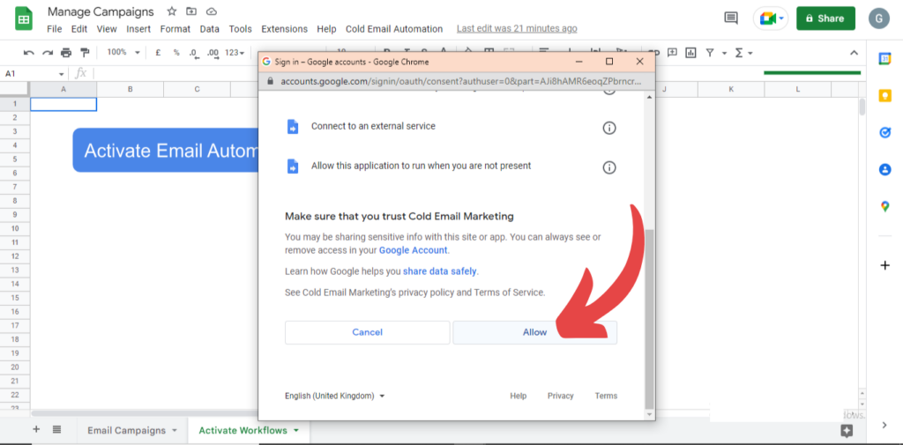Open Activate Workflows tab dropdown arrow
The image size is (903, 445).
pos(296,431)
